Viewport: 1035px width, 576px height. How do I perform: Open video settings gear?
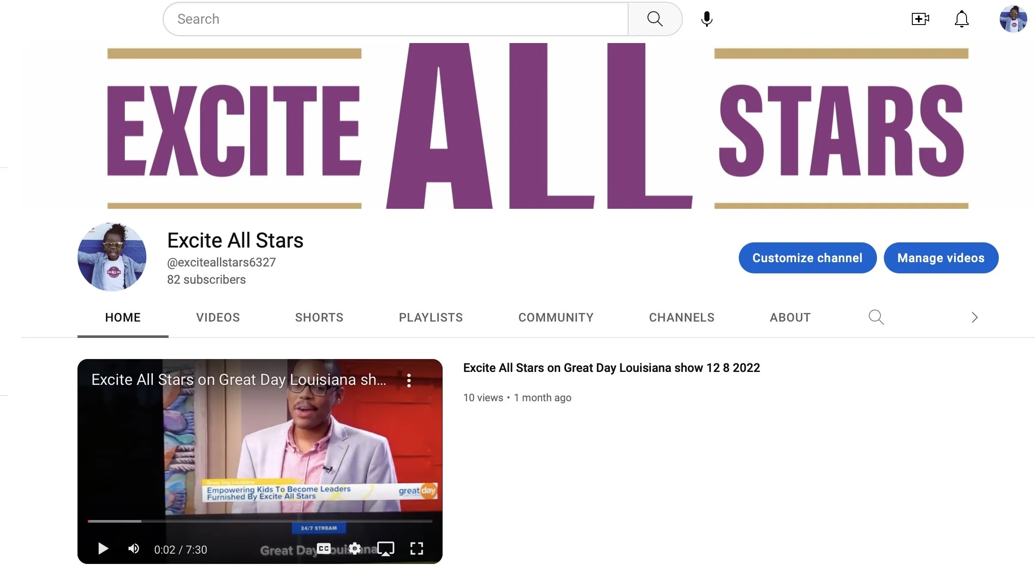355,548
